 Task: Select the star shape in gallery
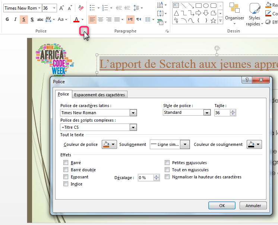tap(213, 21)
